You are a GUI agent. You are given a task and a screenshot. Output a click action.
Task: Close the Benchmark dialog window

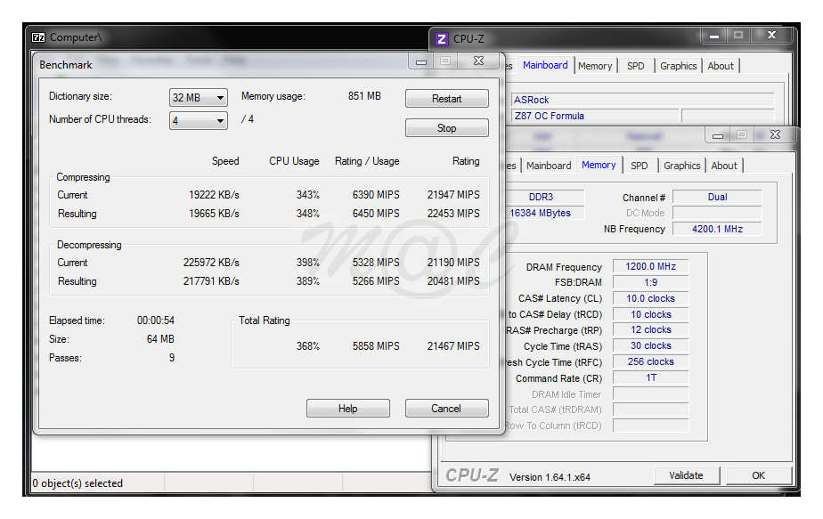click(x=478, y=61)
